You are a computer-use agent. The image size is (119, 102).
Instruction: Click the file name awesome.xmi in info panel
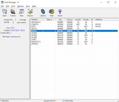point(15,37)
